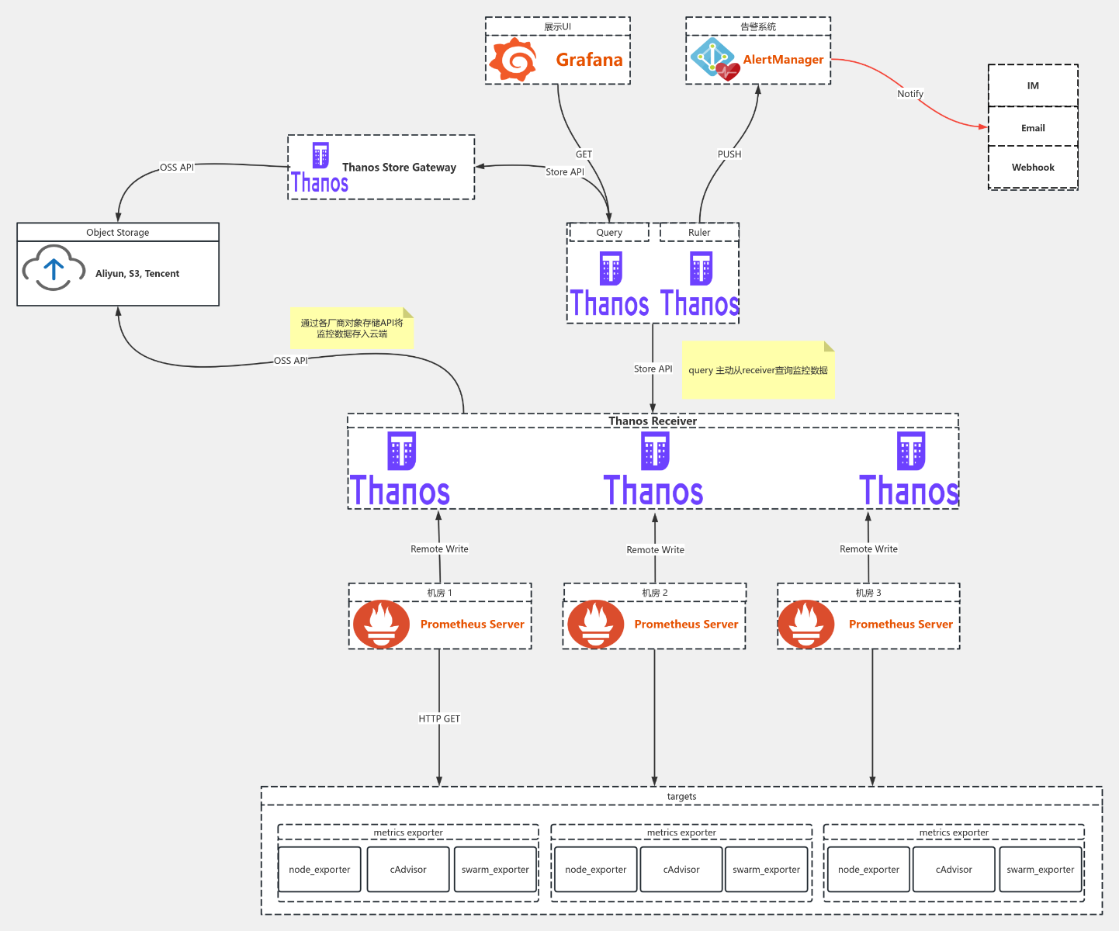
Task: Click the Ruler header label
Action: [x=698, y=232]
